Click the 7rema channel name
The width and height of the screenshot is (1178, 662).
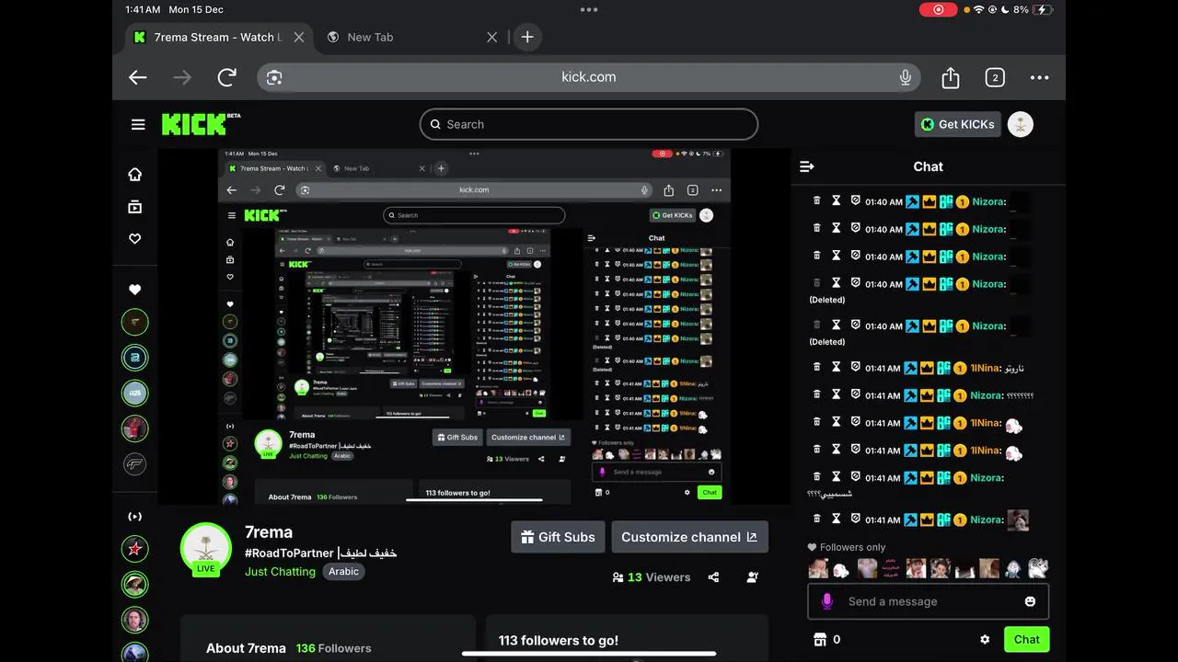pyautogui.click(x=269, y=531)
